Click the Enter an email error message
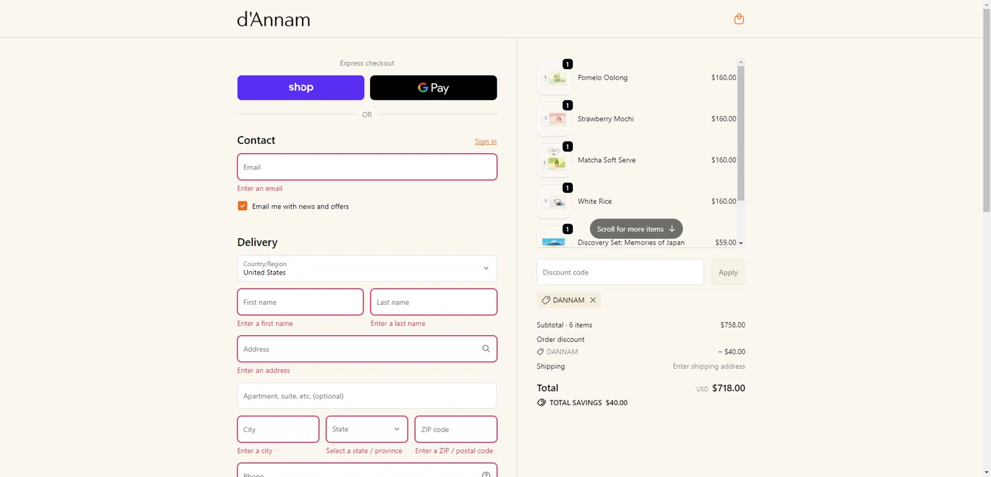Image resolution: width=991 pixels, height=477 pixels. (260, 188)
